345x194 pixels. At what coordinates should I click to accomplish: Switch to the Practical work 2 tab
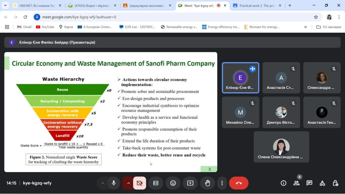257,6
